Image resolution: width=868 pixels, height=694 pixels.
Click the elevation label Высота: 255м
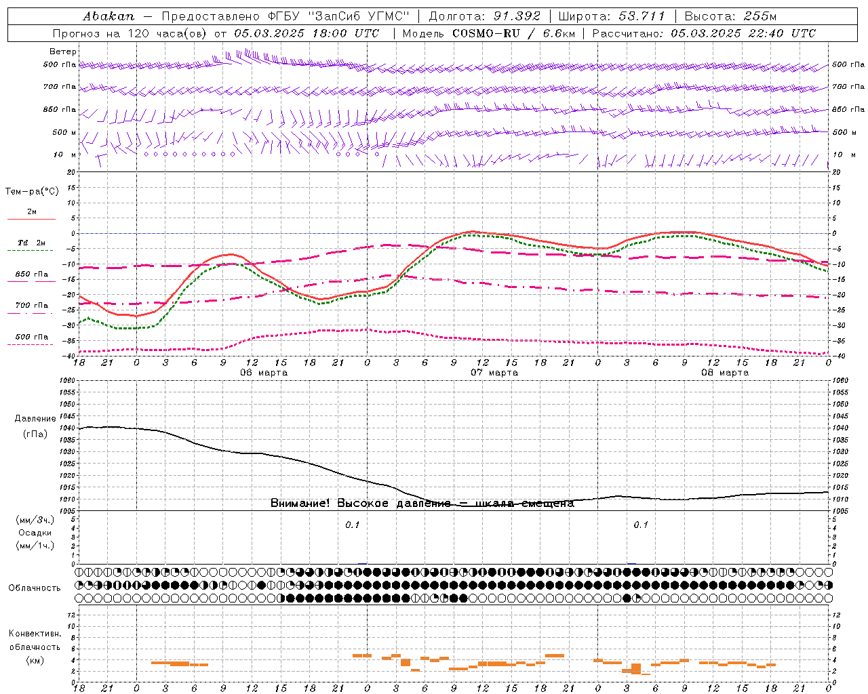[730, 16]
